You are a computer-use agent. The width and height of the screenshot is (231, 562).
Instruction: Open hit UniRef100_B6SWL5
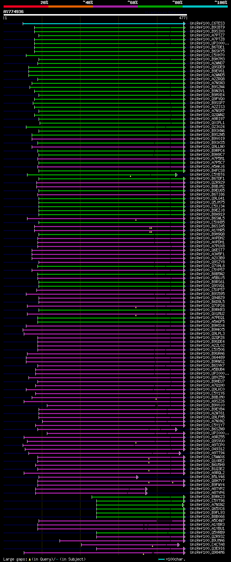coord(207,218)
